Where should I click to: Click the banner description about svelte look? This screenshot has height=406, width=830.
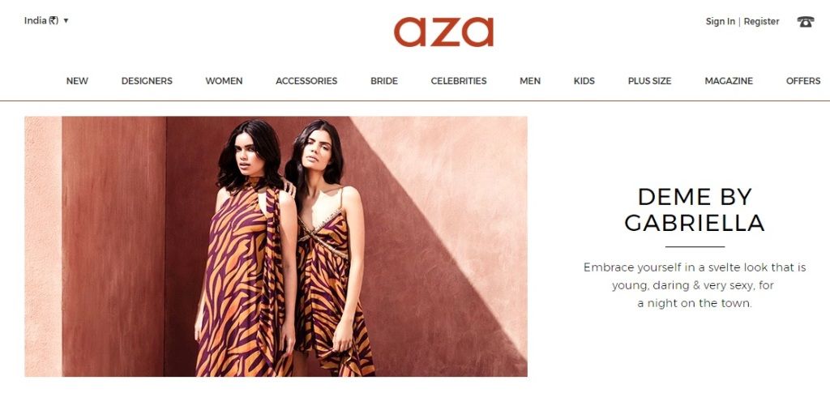(x=695, y=285)
